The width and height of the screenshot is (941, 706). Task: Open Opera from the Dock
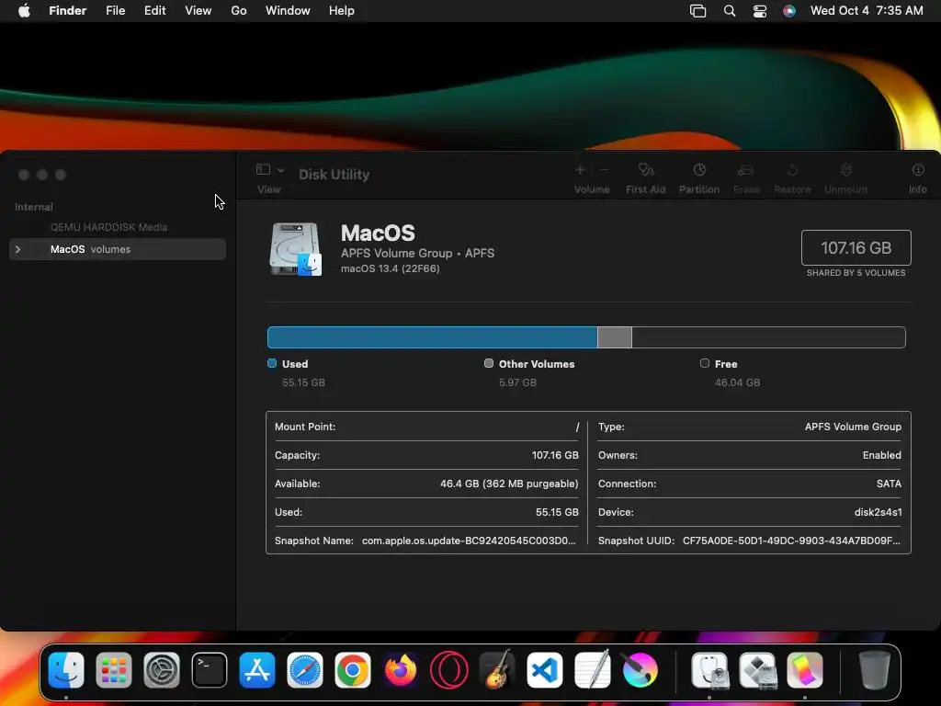(448, 670)
